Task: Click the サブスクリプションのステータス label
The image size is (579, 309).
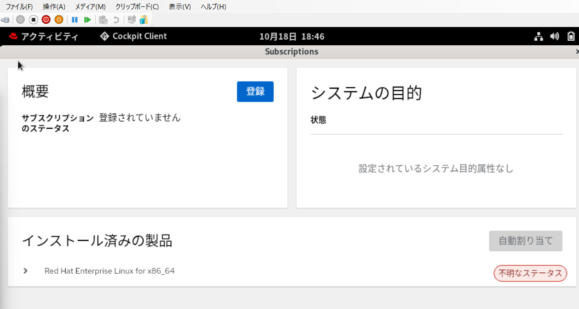Action: (57, 123)
